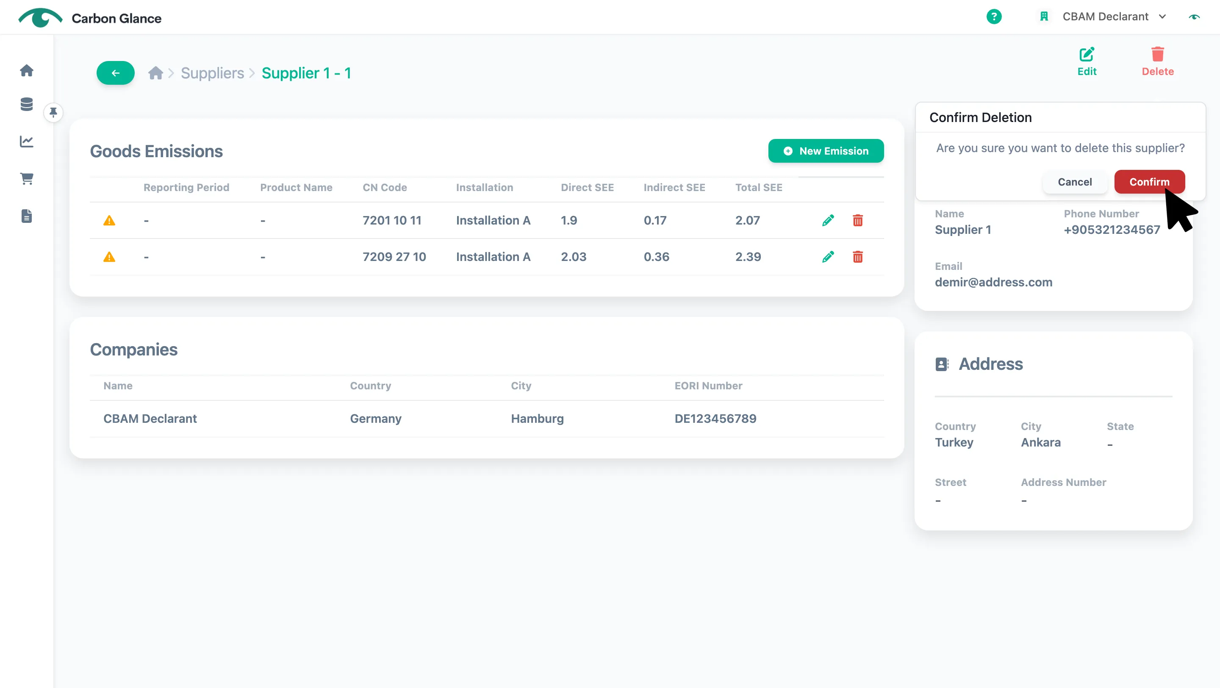Image resolution: width=1220 pixels, height=688 pixels.
Task: Click the Turkey country value
Action: [954, 442]
